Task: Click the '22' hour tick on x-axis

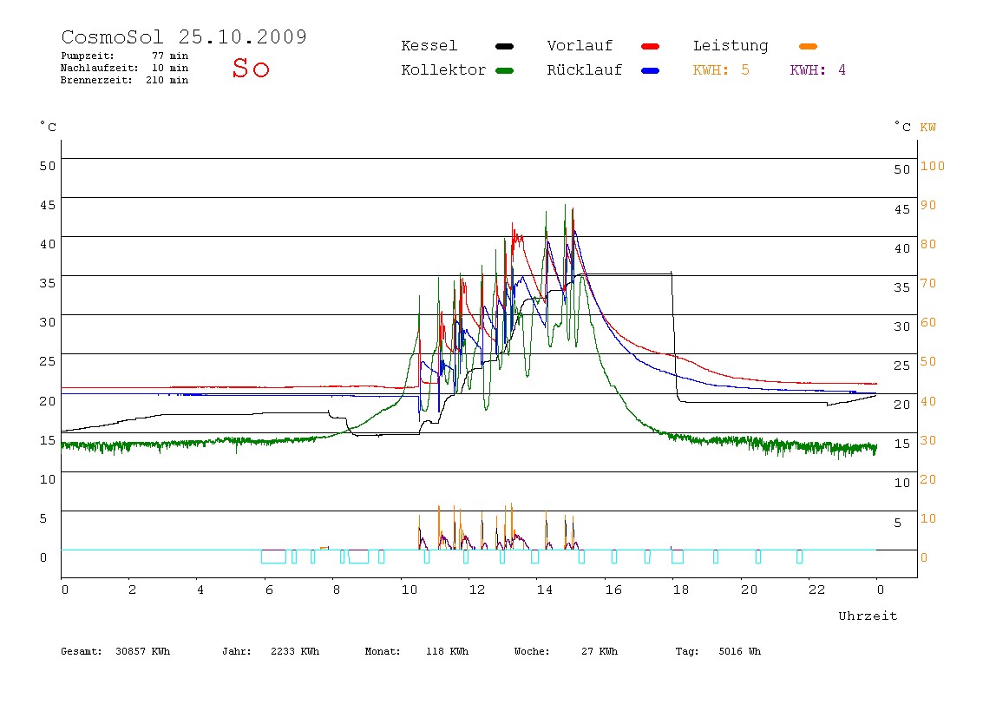Action: (817, 590)
